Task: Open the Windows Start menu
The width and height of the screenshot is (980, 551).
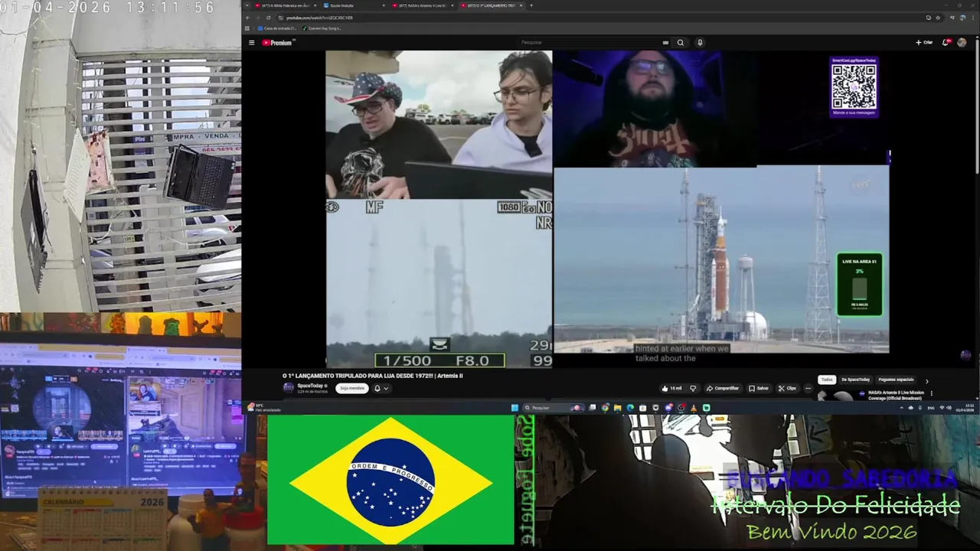Action: coord(514,408)
